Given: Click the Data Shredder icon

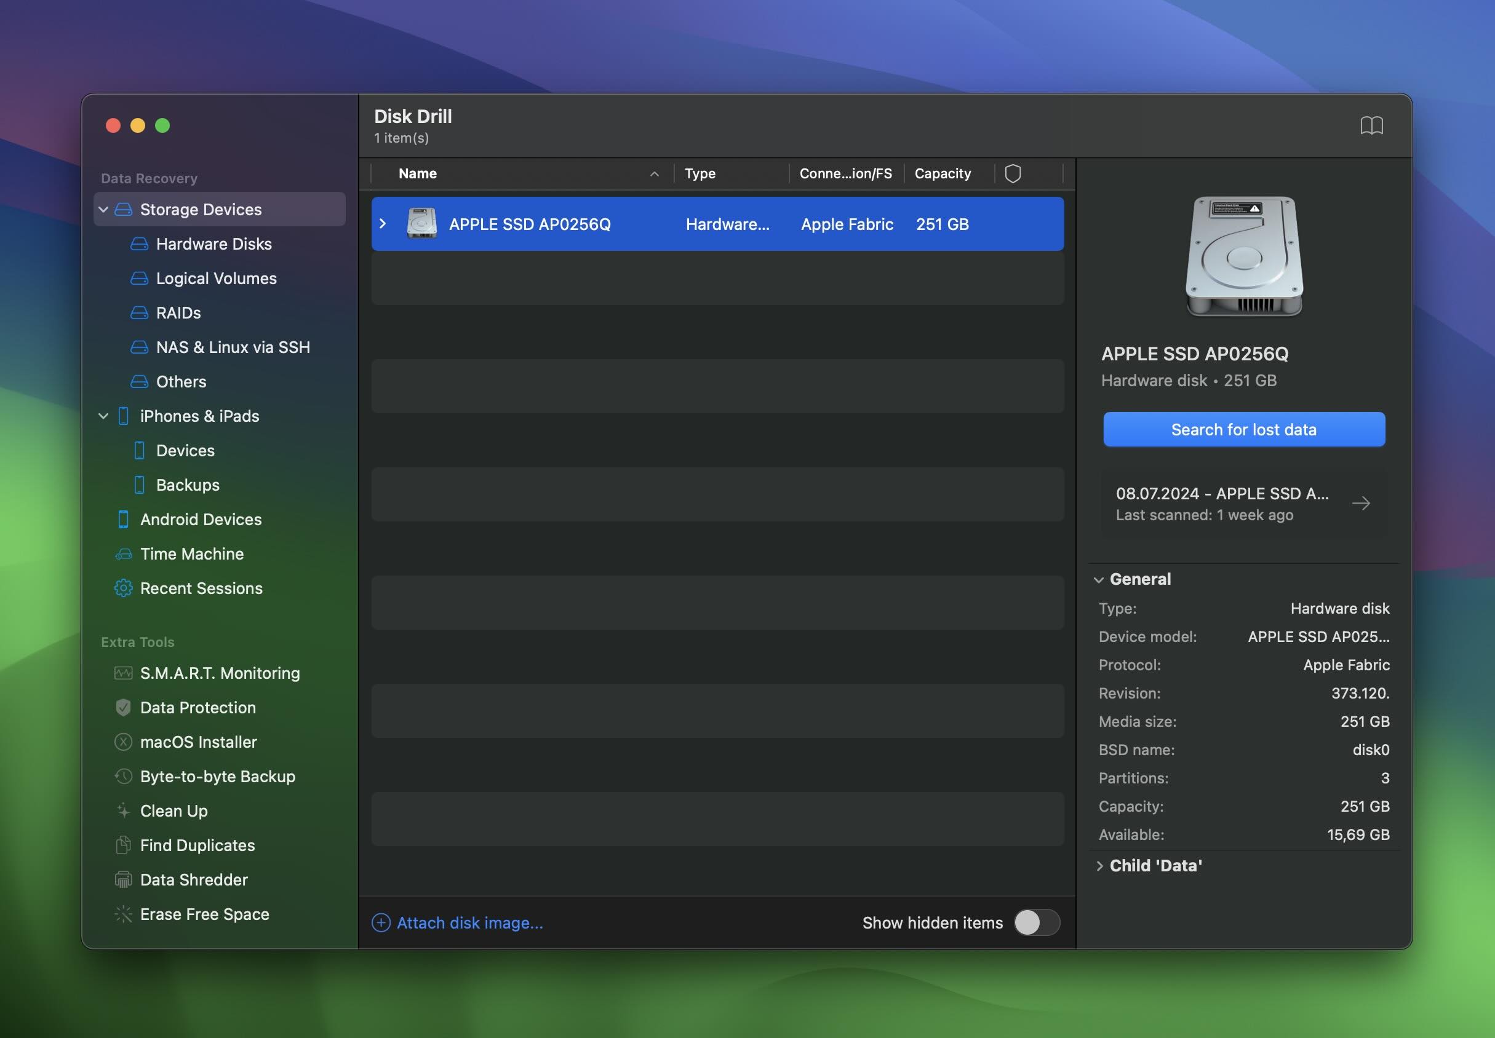Looking at the screenshot, I should [123, 880].
